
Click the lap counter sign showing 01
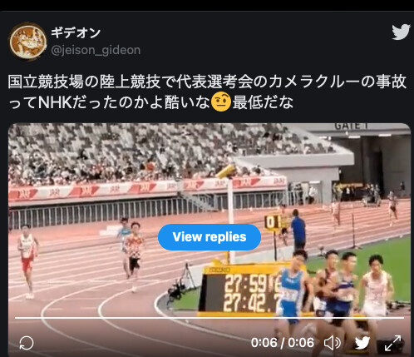[x=273, y=222]
